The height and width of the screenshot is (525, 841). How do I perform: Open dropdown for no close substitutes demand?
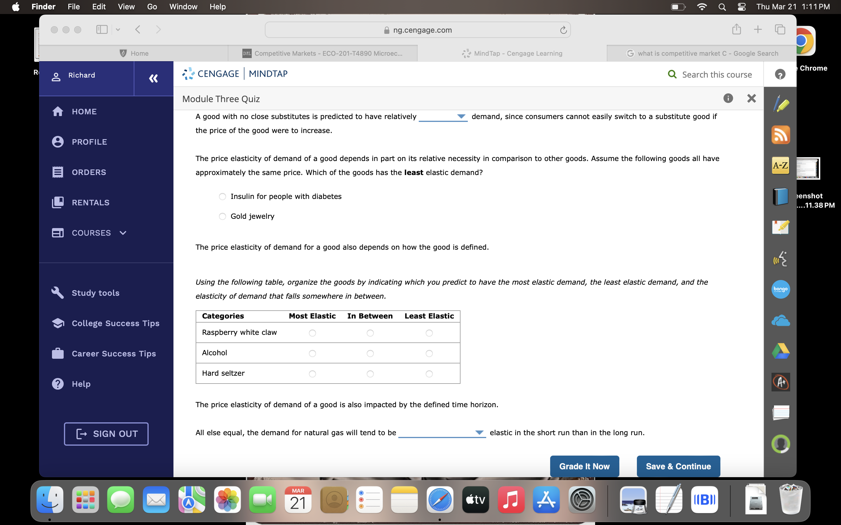[x=443, y=117]
